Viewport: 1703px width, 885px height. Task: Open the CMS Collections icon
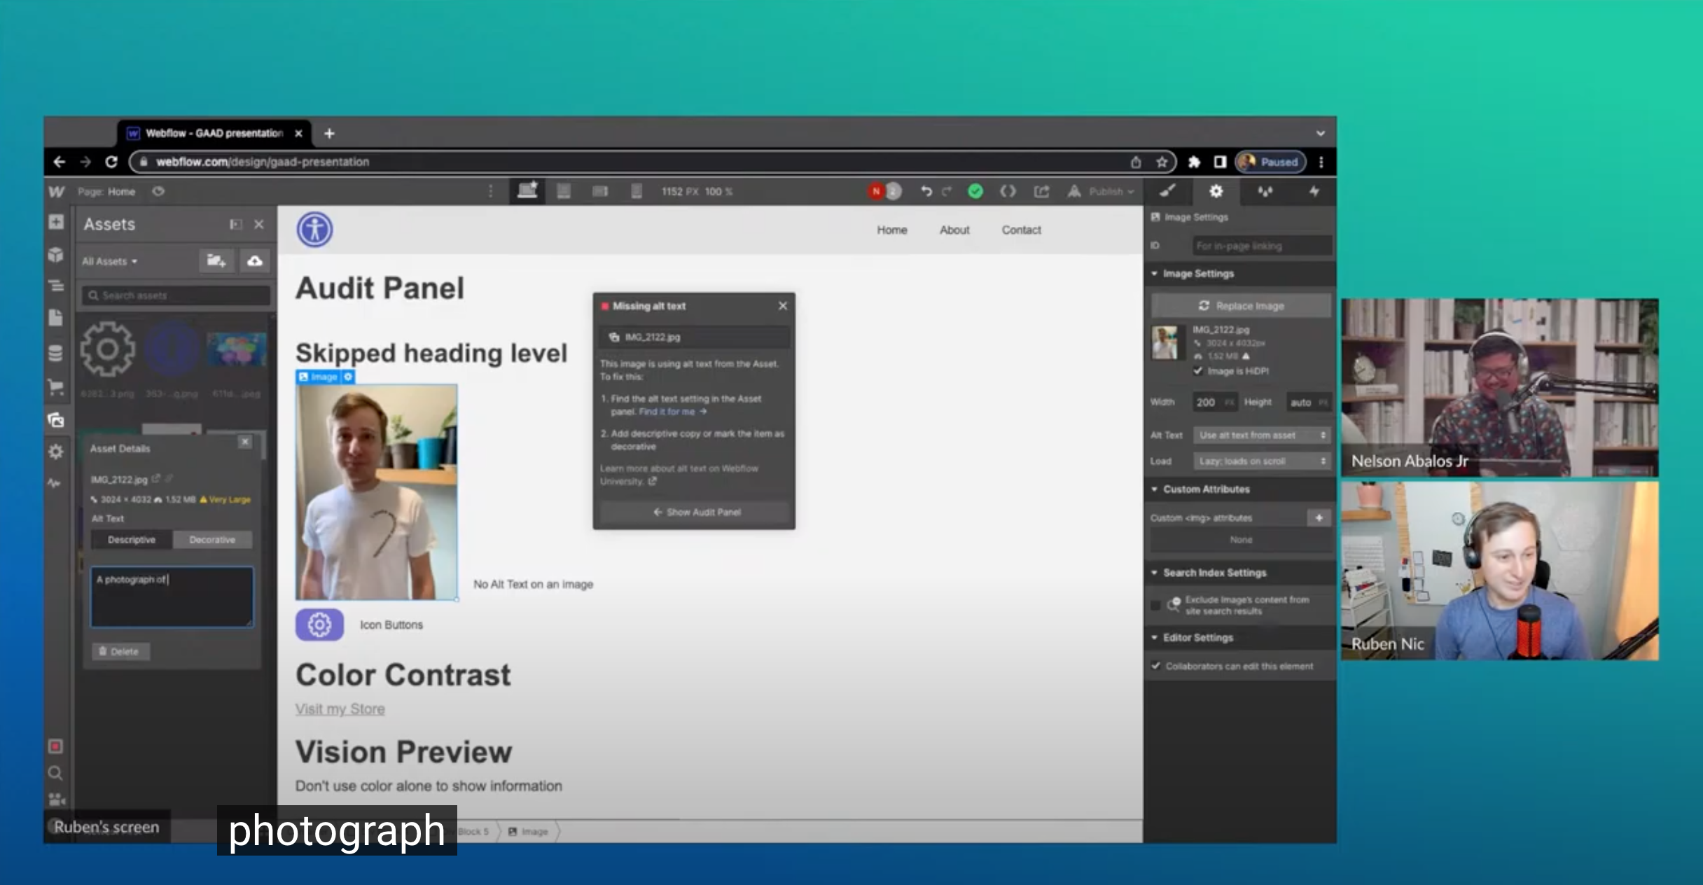pyautogui.click(x=56, y=353)
